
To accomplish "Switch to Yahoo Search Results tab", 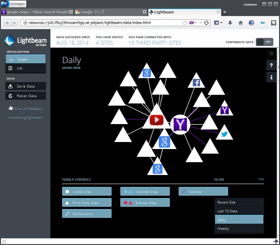I will pos(35,12).
